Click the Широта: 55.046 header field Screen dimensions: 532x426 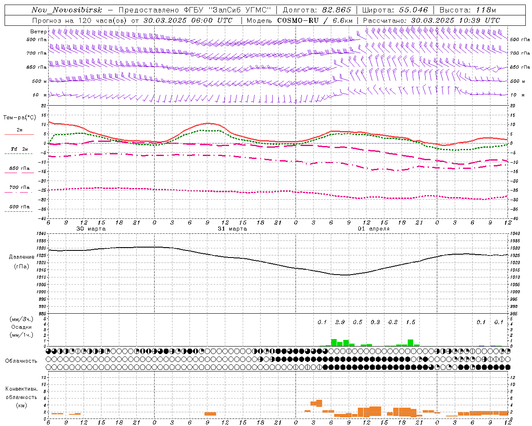[395, 10]
